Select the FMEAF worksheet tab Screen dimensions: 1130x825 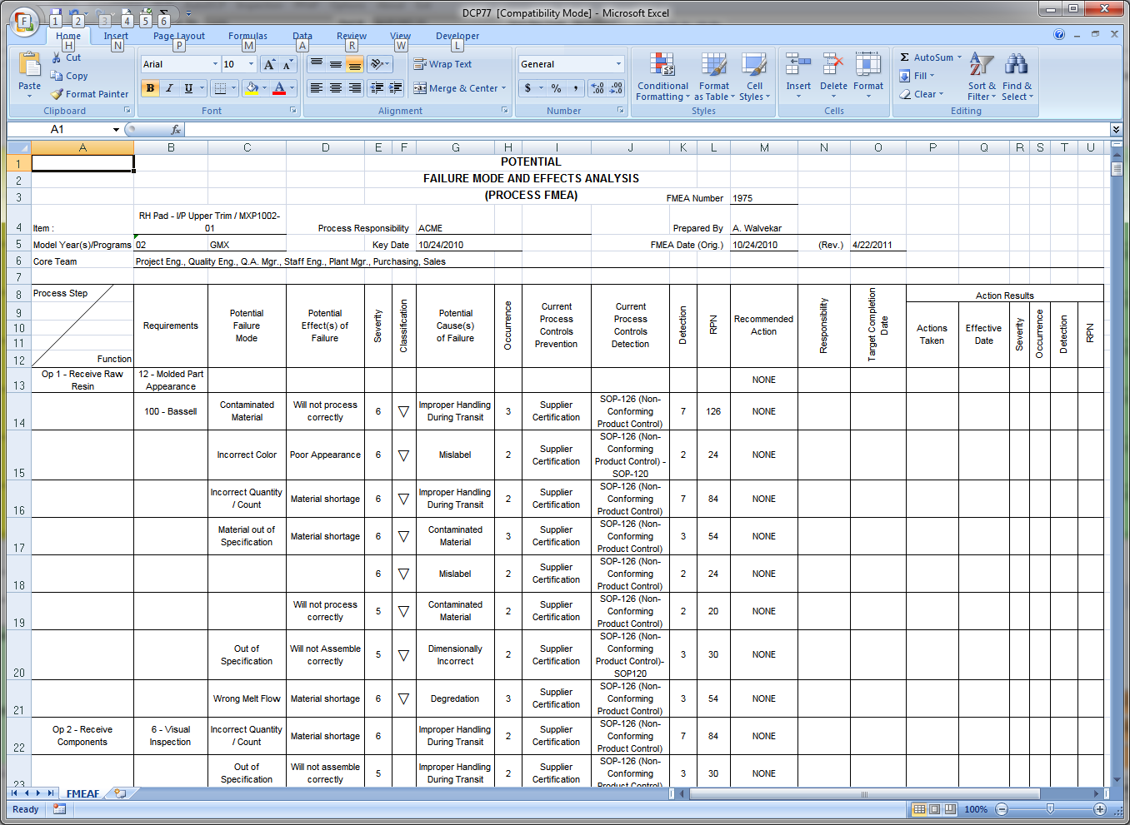82,793
